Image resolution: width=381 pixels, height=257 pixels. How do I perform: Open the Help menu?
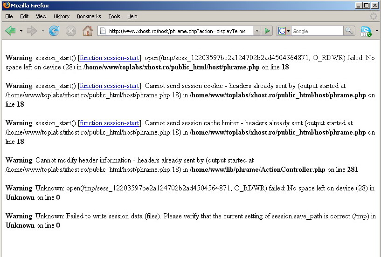point(132,16)
